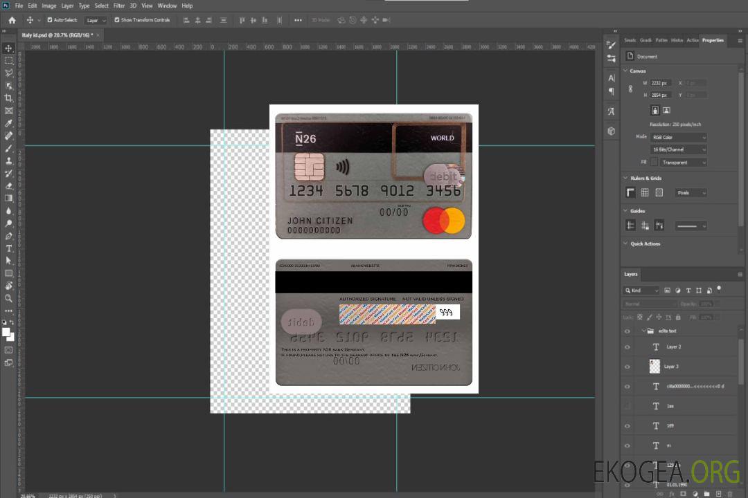Open the Image menu
The width and height of the screenshot is (748, 498).
tap(49, 6)
